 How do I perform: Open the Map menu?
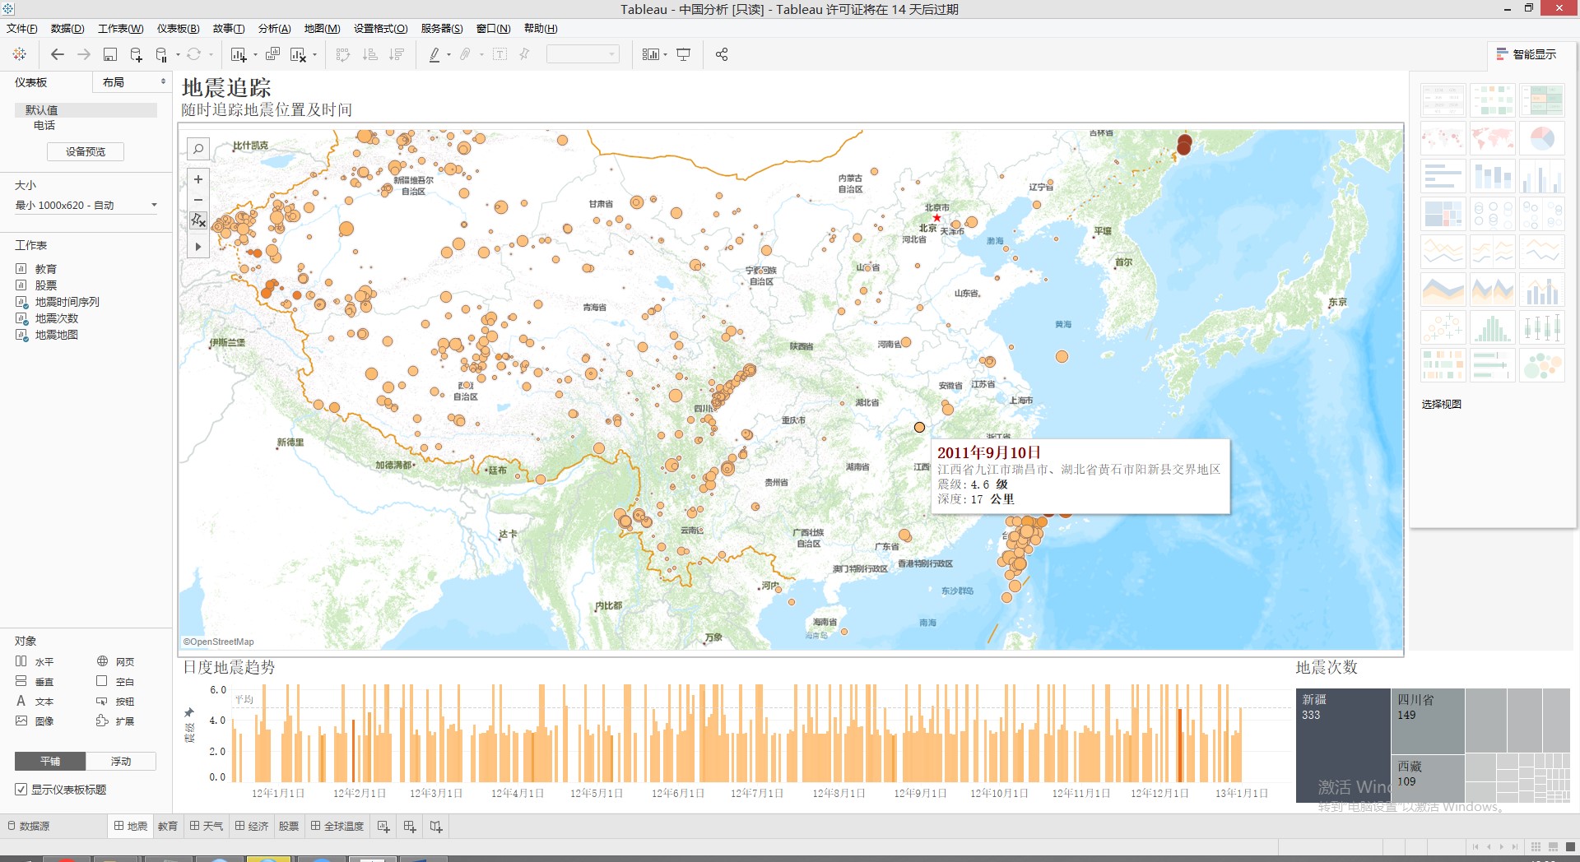323,29
